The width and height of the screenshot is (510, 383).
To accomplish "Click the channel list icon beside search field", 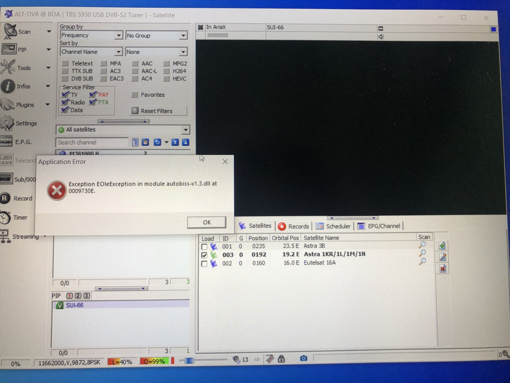I will click(135, 142).
